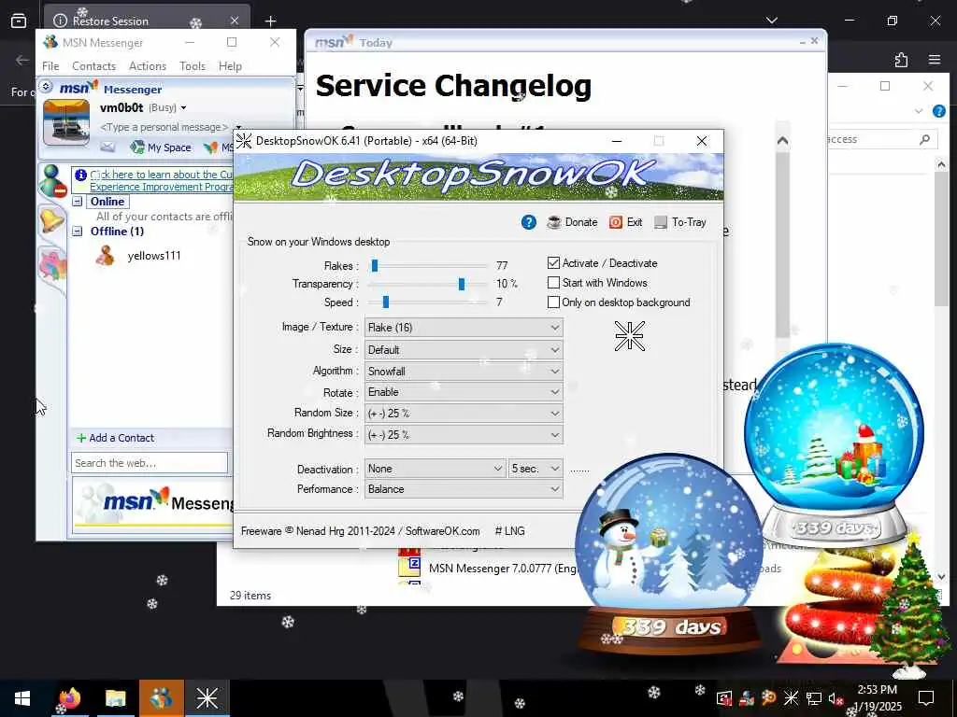Click DesktopSnowOK snowflake taskbar button
This screenshot has height=717, width=957.
pos(207,698)
